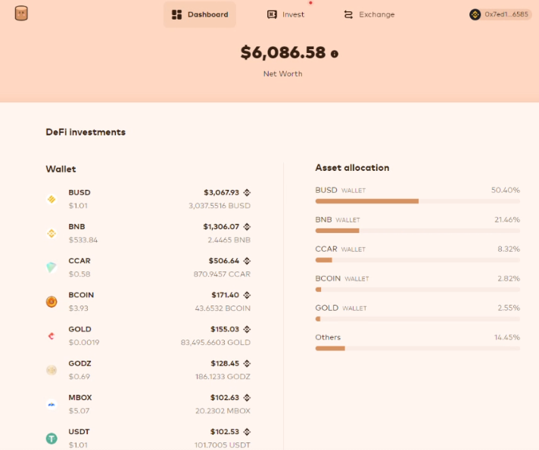This screenshot has width=539, height=450.
Task: Click the barrel logo icon
Action: coord(21,14)
